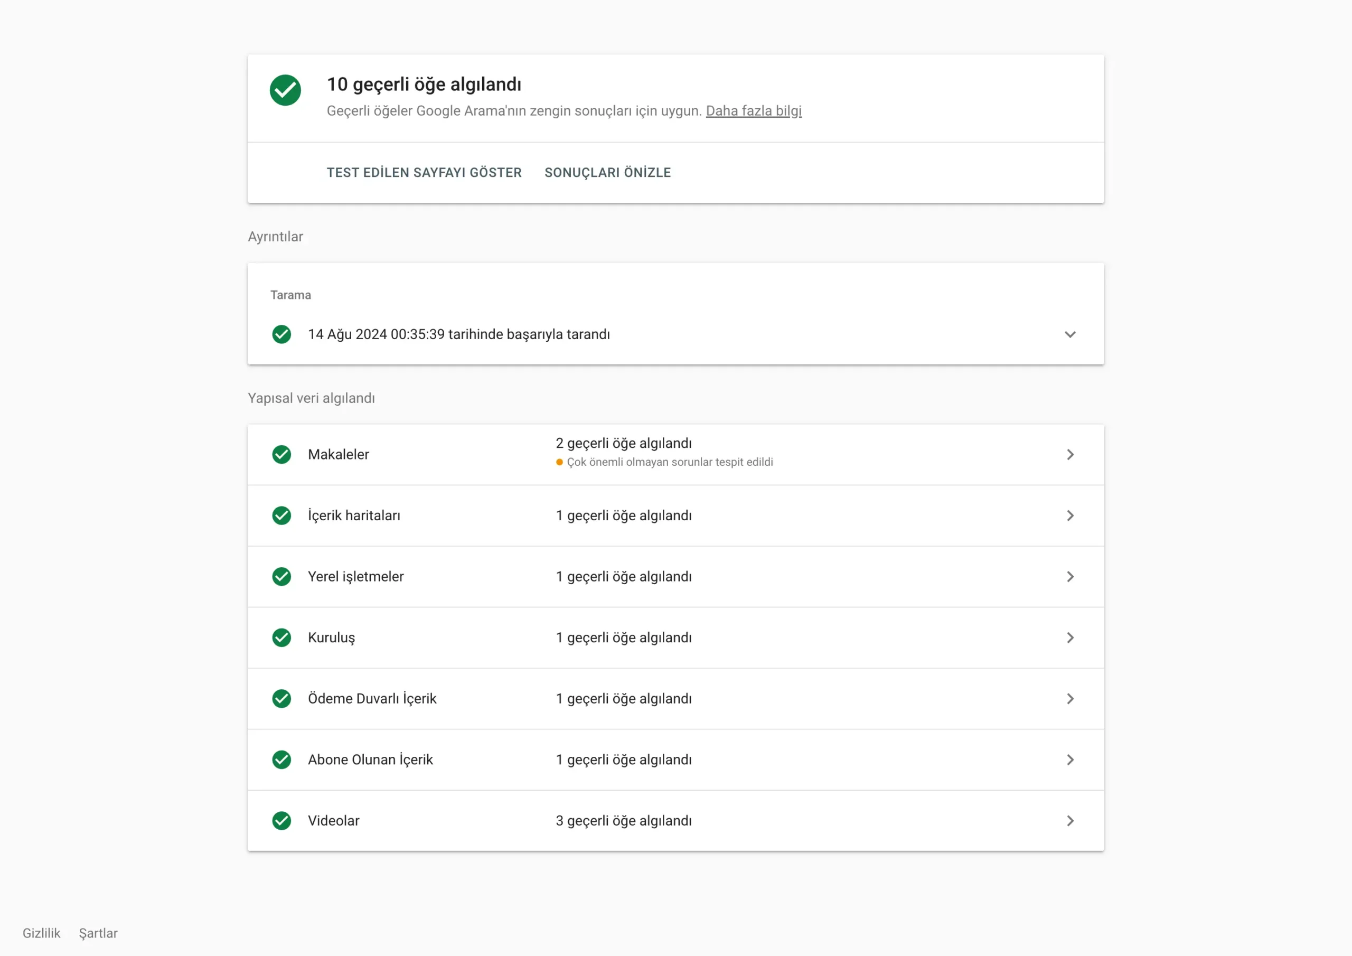Select the Yerel işletmeler row label
Viewport: 1352px width, 956px height.
(355, 576)
